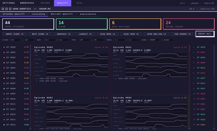Screen dimensions: 217x131
Task: Apply the High End-Var ×5 filter
Action: click(156, 34)
